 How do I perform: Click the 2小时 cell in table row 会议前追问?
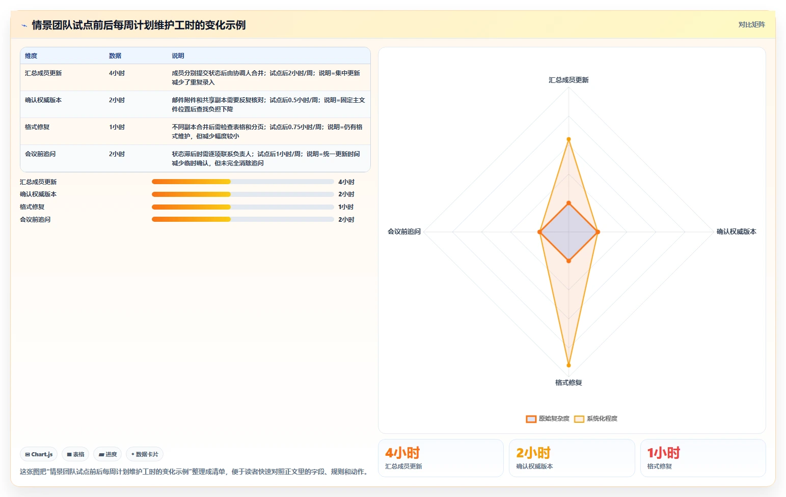[x=117, y=154]
